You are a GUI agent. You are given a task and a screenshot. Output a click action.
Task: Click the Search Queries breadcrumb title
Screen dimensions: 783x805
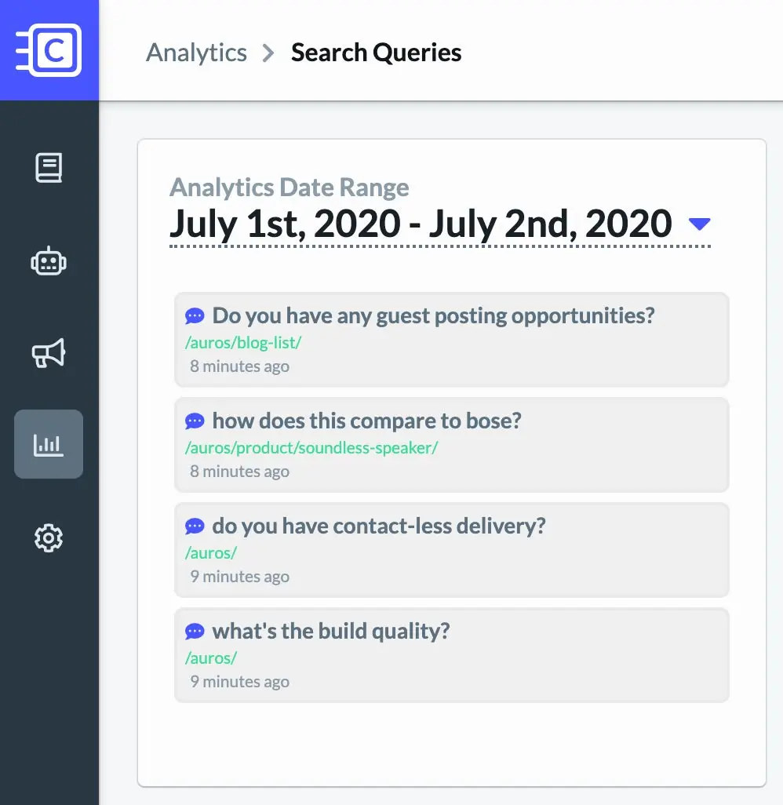tap(377, 53)
